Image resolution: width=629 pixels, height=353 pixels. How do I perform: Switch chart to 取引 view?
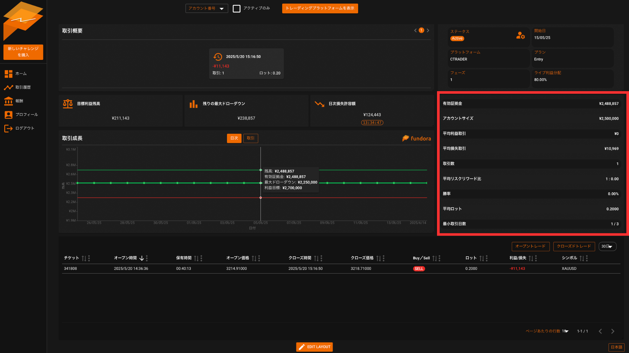point(251,138)
